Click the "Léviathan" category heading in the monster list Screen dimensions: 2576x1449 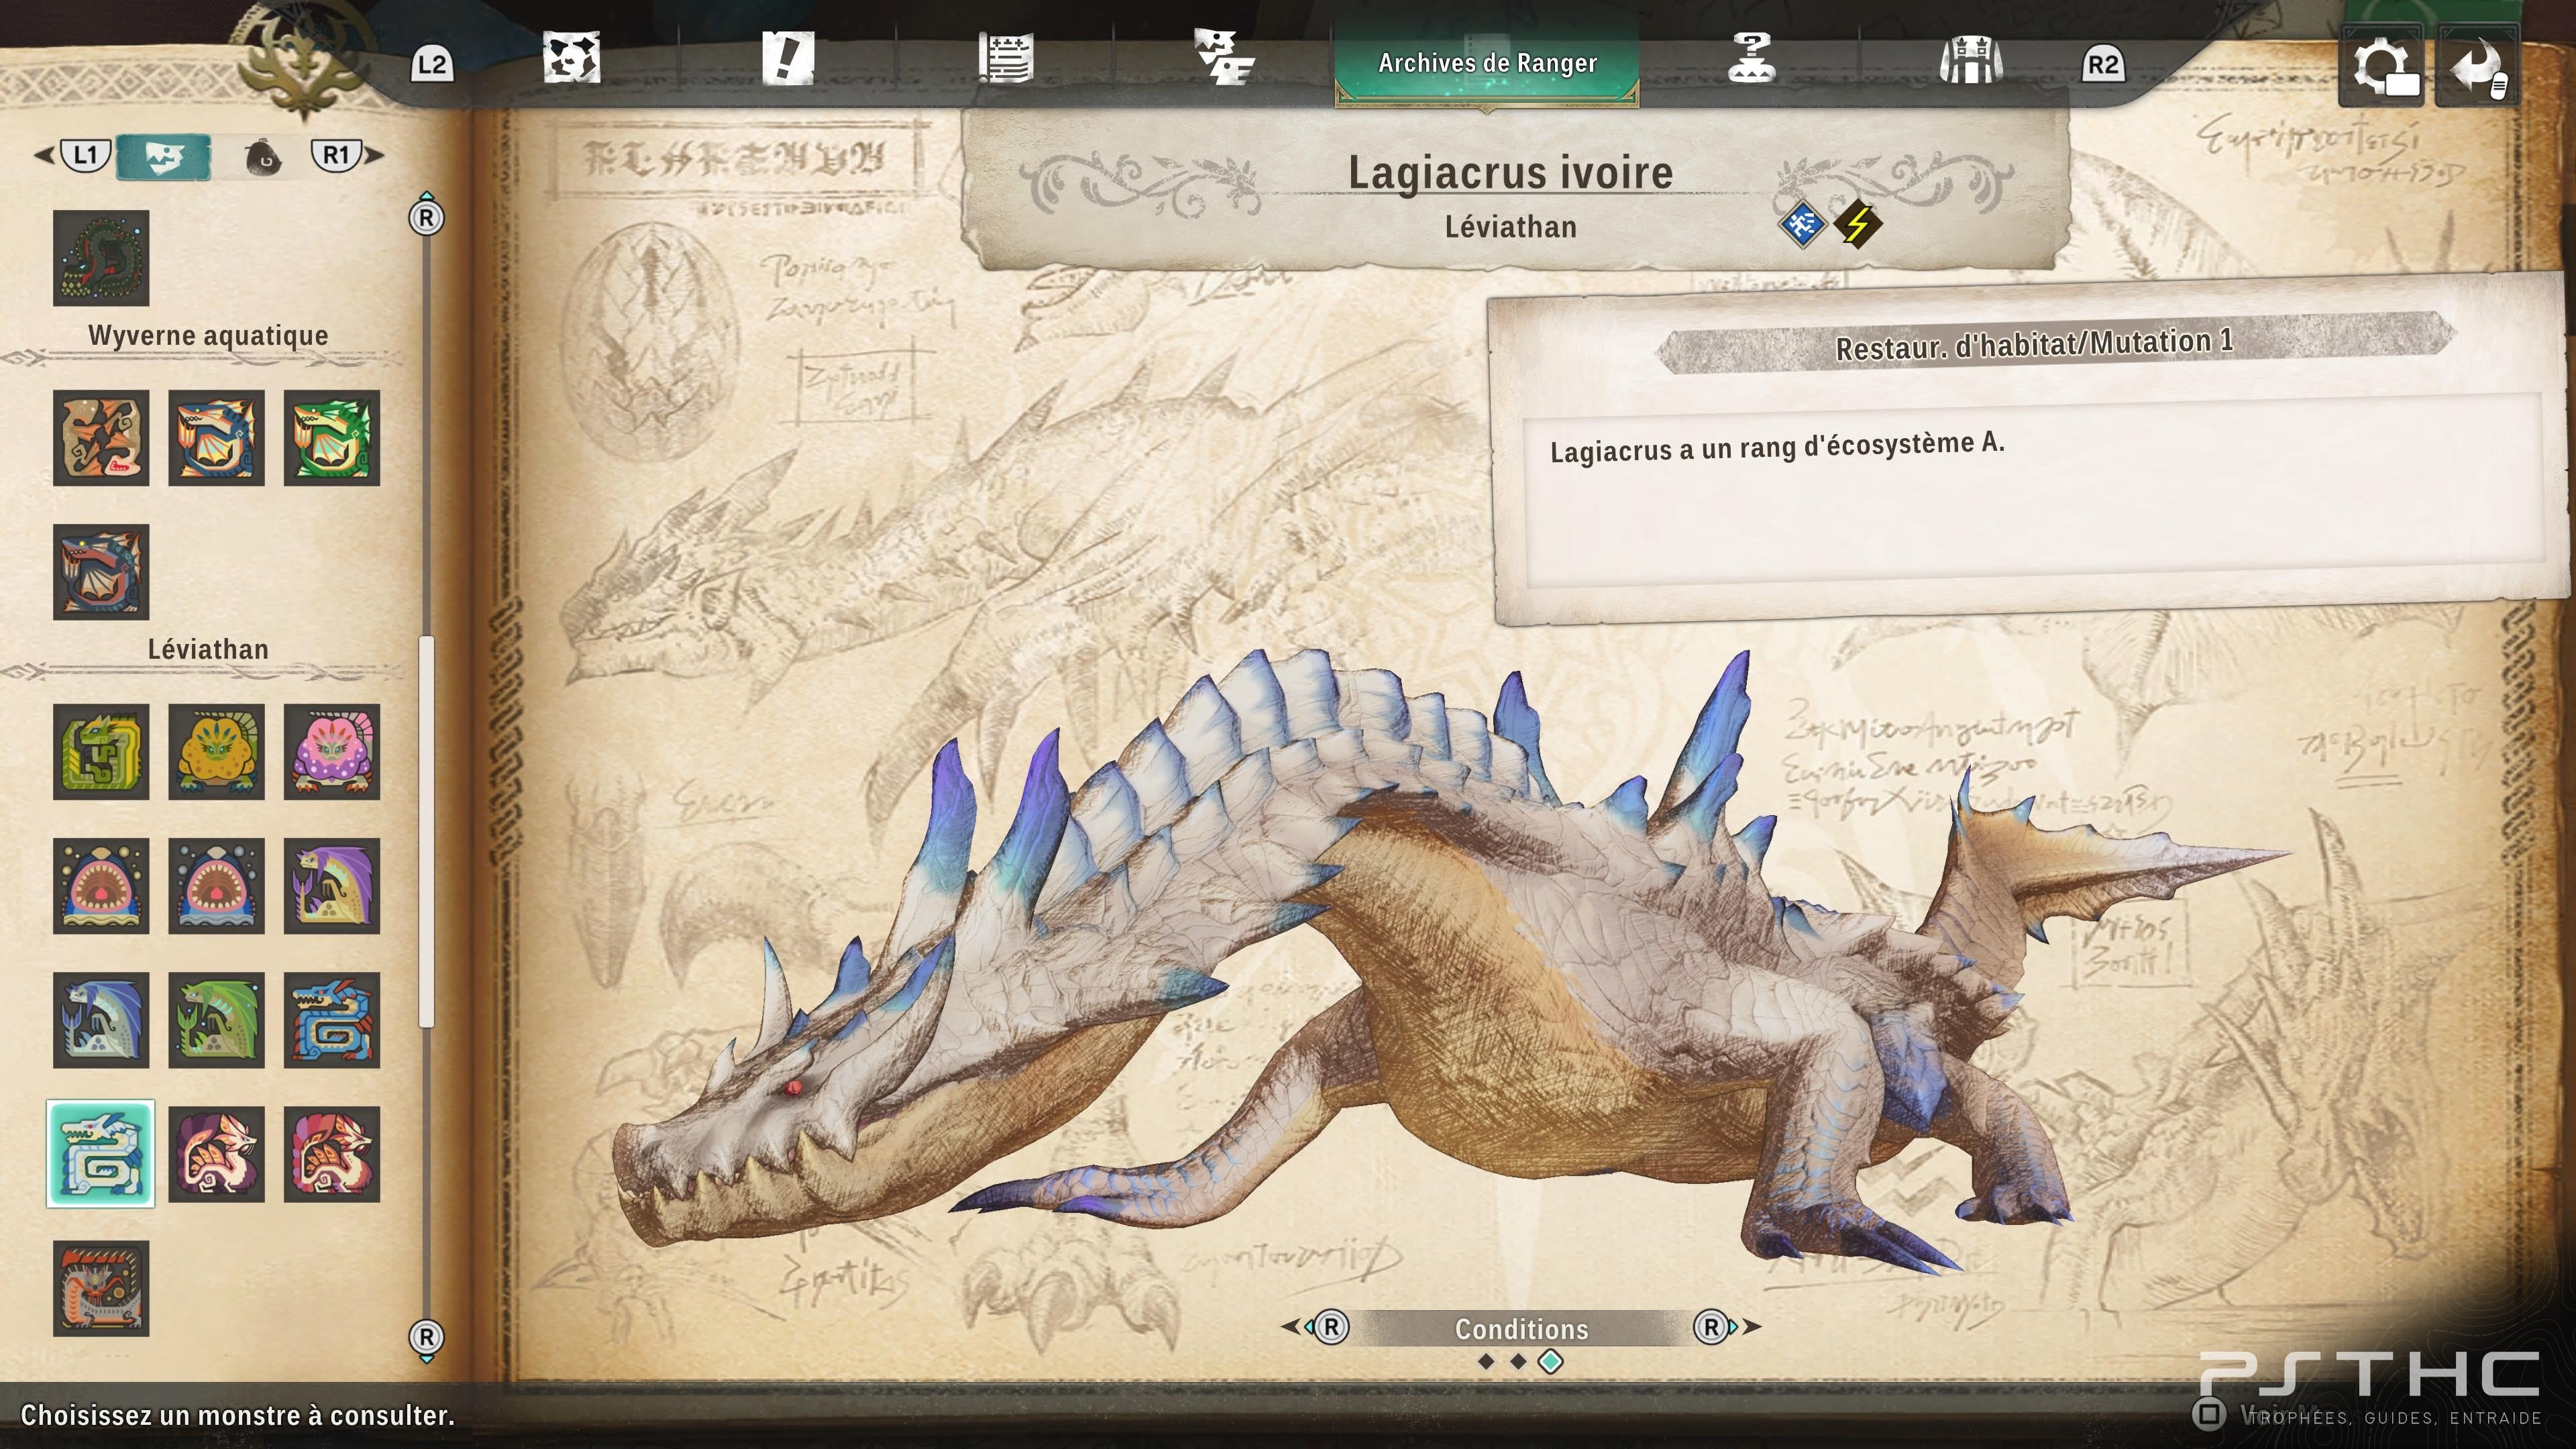click(208, 650)
